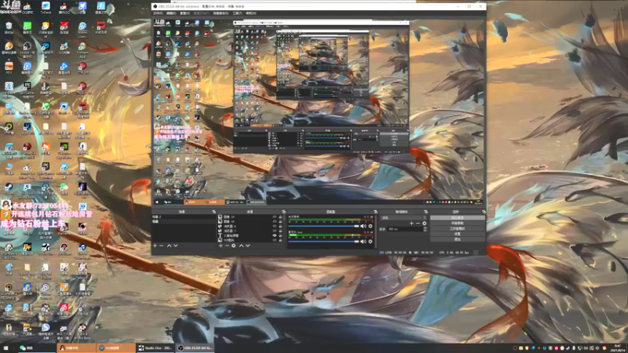Click the Sources list vertical scrollbar
628x353 pixels.
pos(283,228)
